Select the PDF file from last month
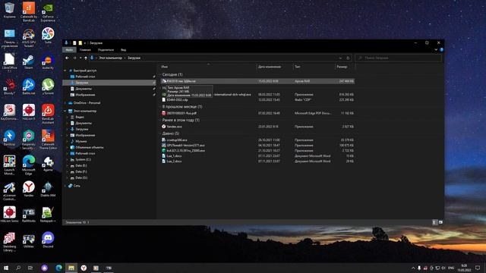486x273 pixels. pyautogui.click(x=257, y=113)
